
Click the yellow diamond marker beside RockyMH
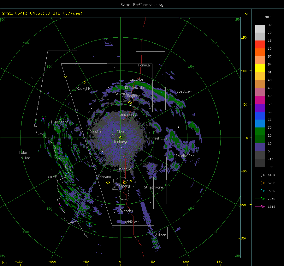pos(84,83)
